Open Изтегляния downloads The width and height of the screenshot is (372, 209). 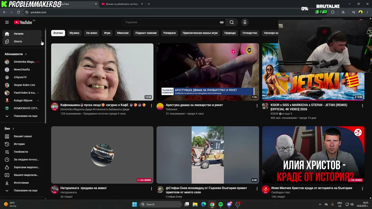[22, 183]
